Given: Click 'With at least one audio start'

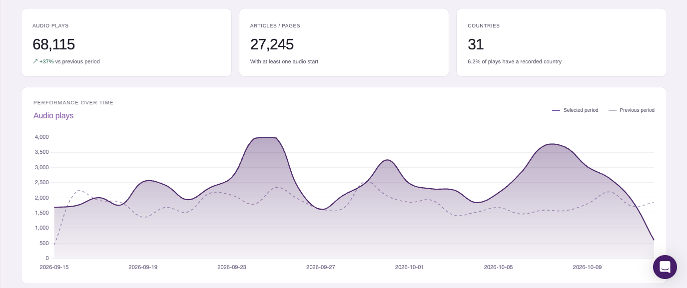Looking at the screenshot, I should (284, 62).
